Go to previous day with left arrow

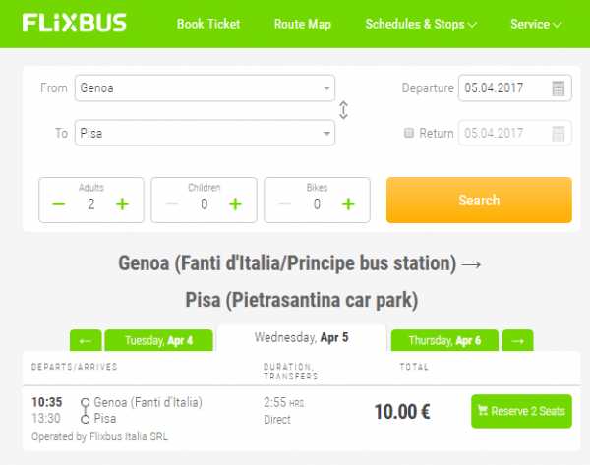pyautogui.click(x=86, y=340)
